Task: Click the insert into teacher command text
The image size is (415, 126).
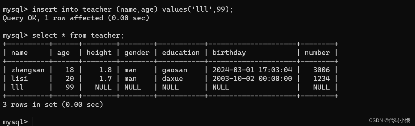Action: tap(132, 9)
